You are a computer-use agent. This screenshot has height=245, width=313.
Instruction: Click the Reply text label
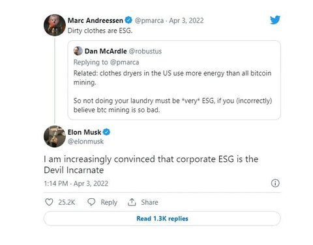(x=109, y=202)
